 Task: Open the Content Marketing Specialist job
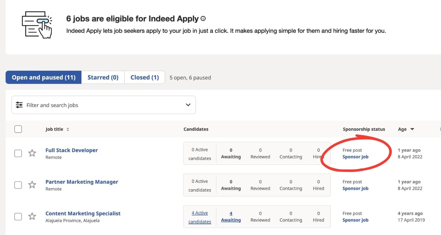pos(83,213)
